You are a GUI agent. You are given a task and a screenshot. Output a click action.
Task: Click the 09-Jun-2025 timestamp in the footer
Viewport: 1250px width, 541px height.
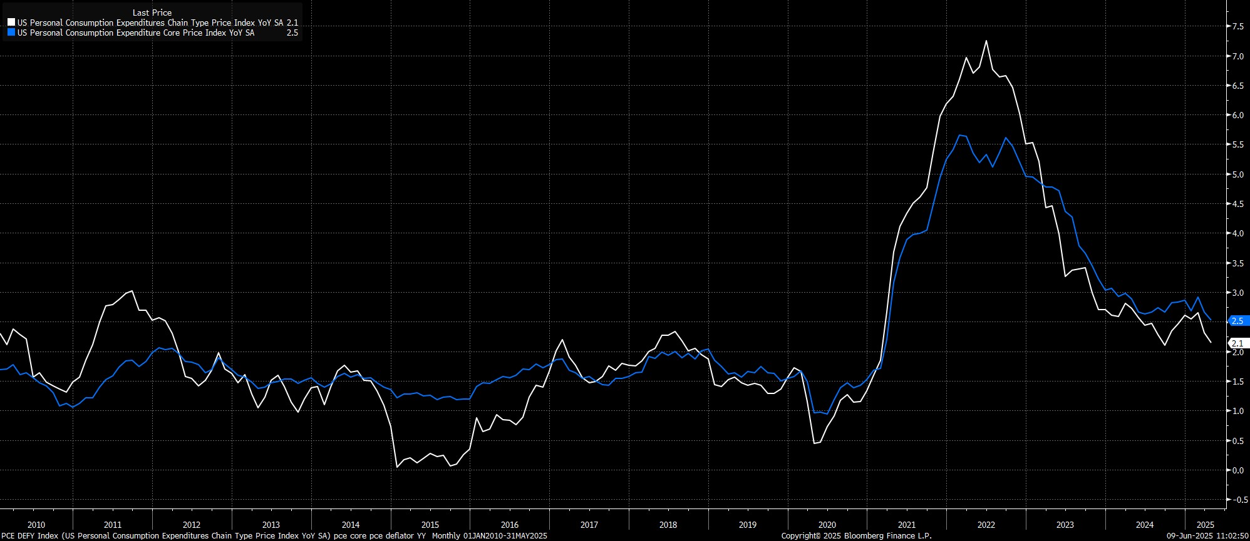[x=1207, y=536]
